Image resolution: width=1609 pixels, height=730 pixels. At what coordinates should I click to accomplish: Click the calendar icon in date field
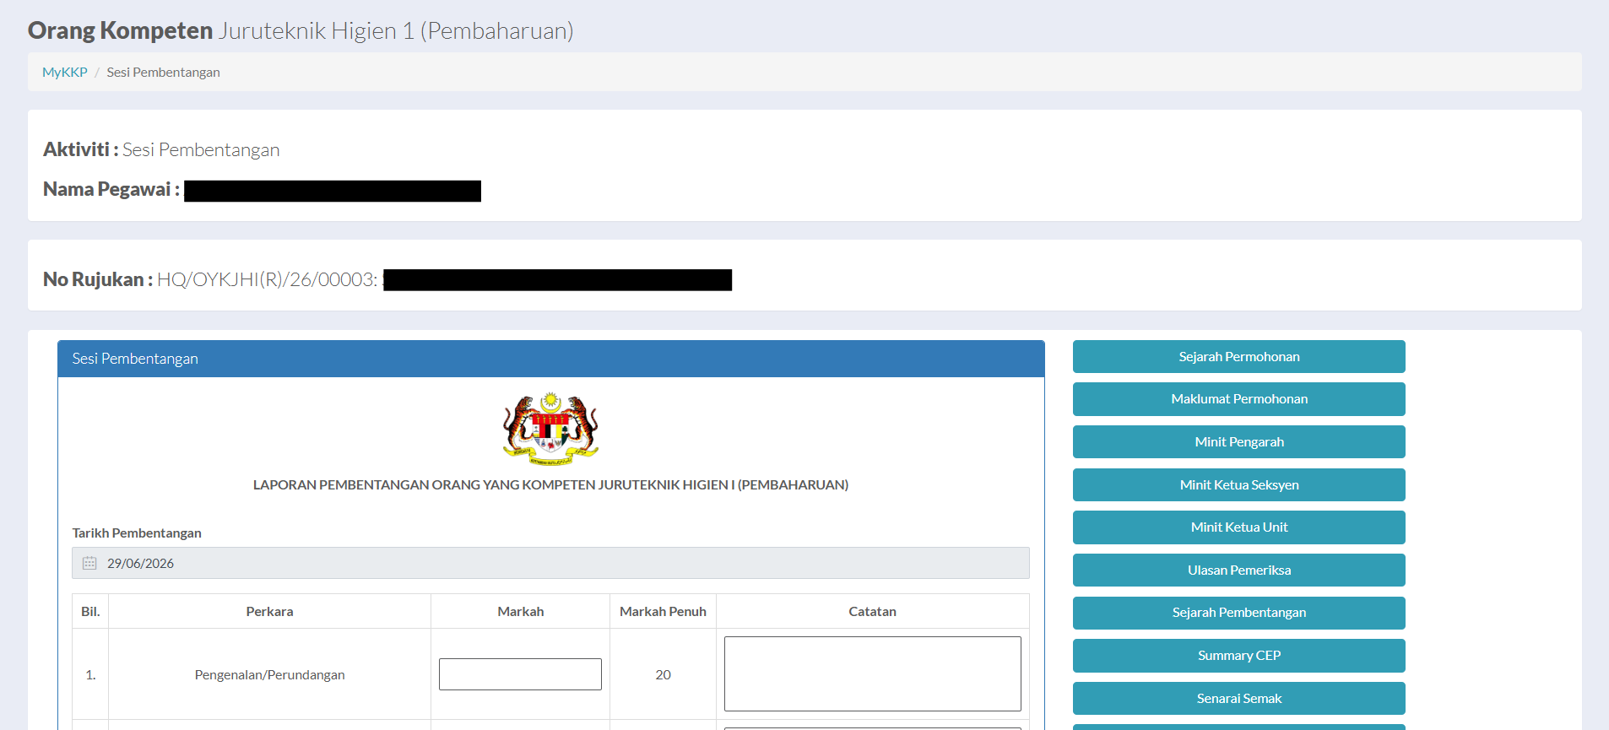click(x=89, y=563)
